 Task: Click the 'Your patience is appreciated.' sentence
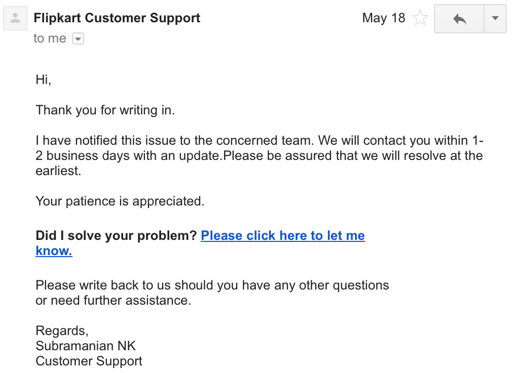point(120,201)
